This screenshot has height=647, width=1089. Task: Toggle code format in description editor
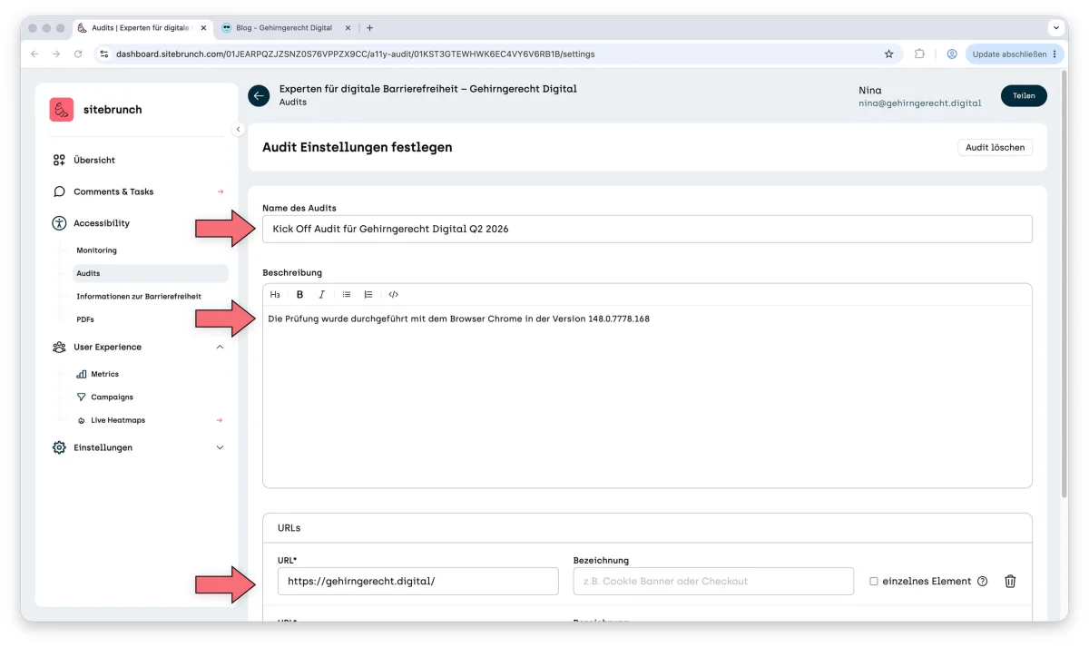(394, 295)
